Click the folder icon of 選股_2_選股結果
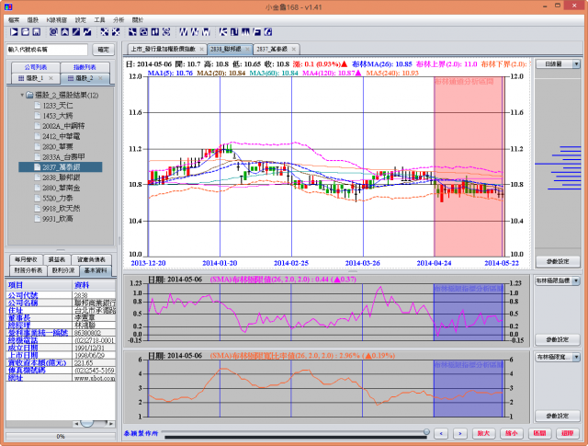Image resolution: width=588 pixels, height=446 pixels. tap(30, 95)
